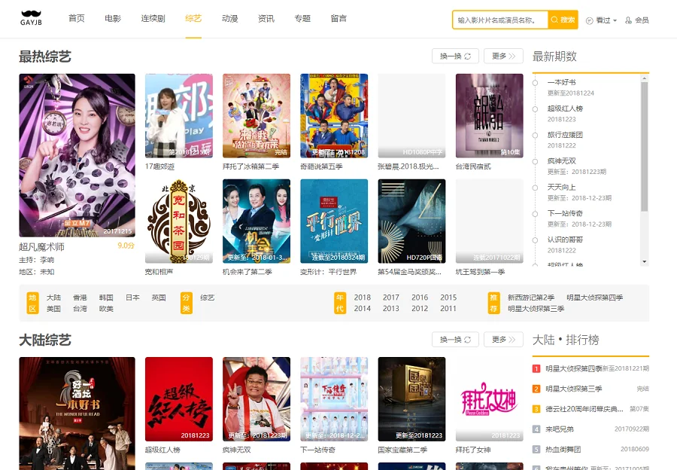Switch to the 电影 tab

click(x=113, y=18)
